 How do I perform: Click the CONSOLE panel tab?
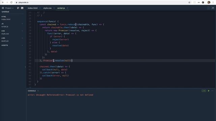32,91
